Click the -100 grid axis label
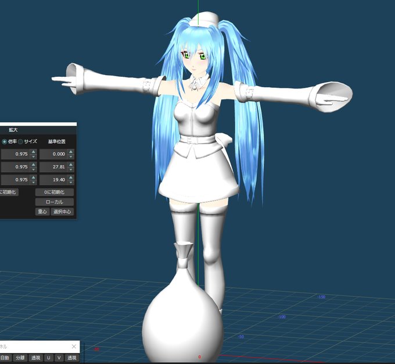The width and height of the screenshot is (395, 364). coord(282,316)
